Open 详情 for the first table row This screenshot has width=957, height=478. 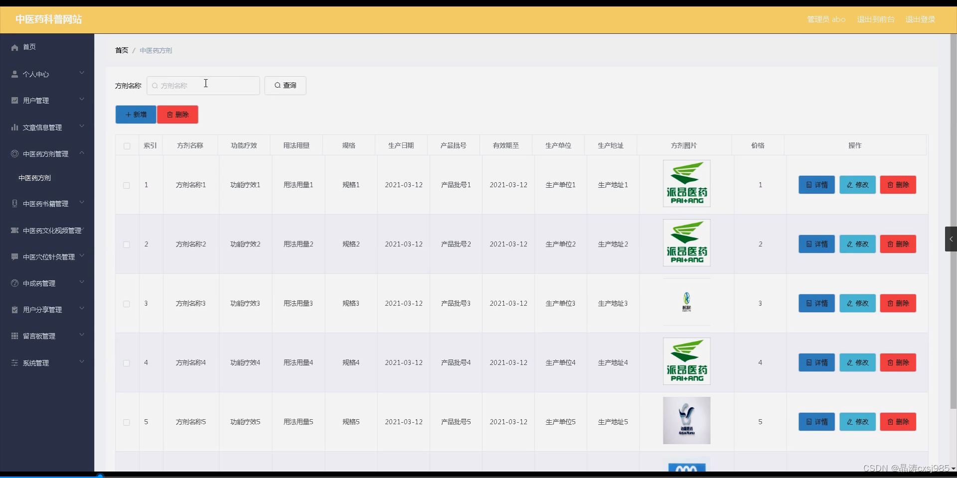pos(816,185)
